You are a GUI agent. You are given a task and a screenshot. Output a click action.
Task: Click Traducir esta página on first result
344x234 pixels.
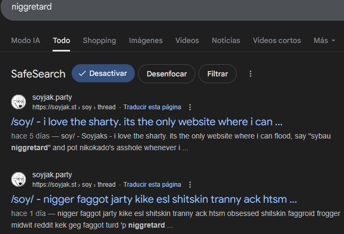152,107
